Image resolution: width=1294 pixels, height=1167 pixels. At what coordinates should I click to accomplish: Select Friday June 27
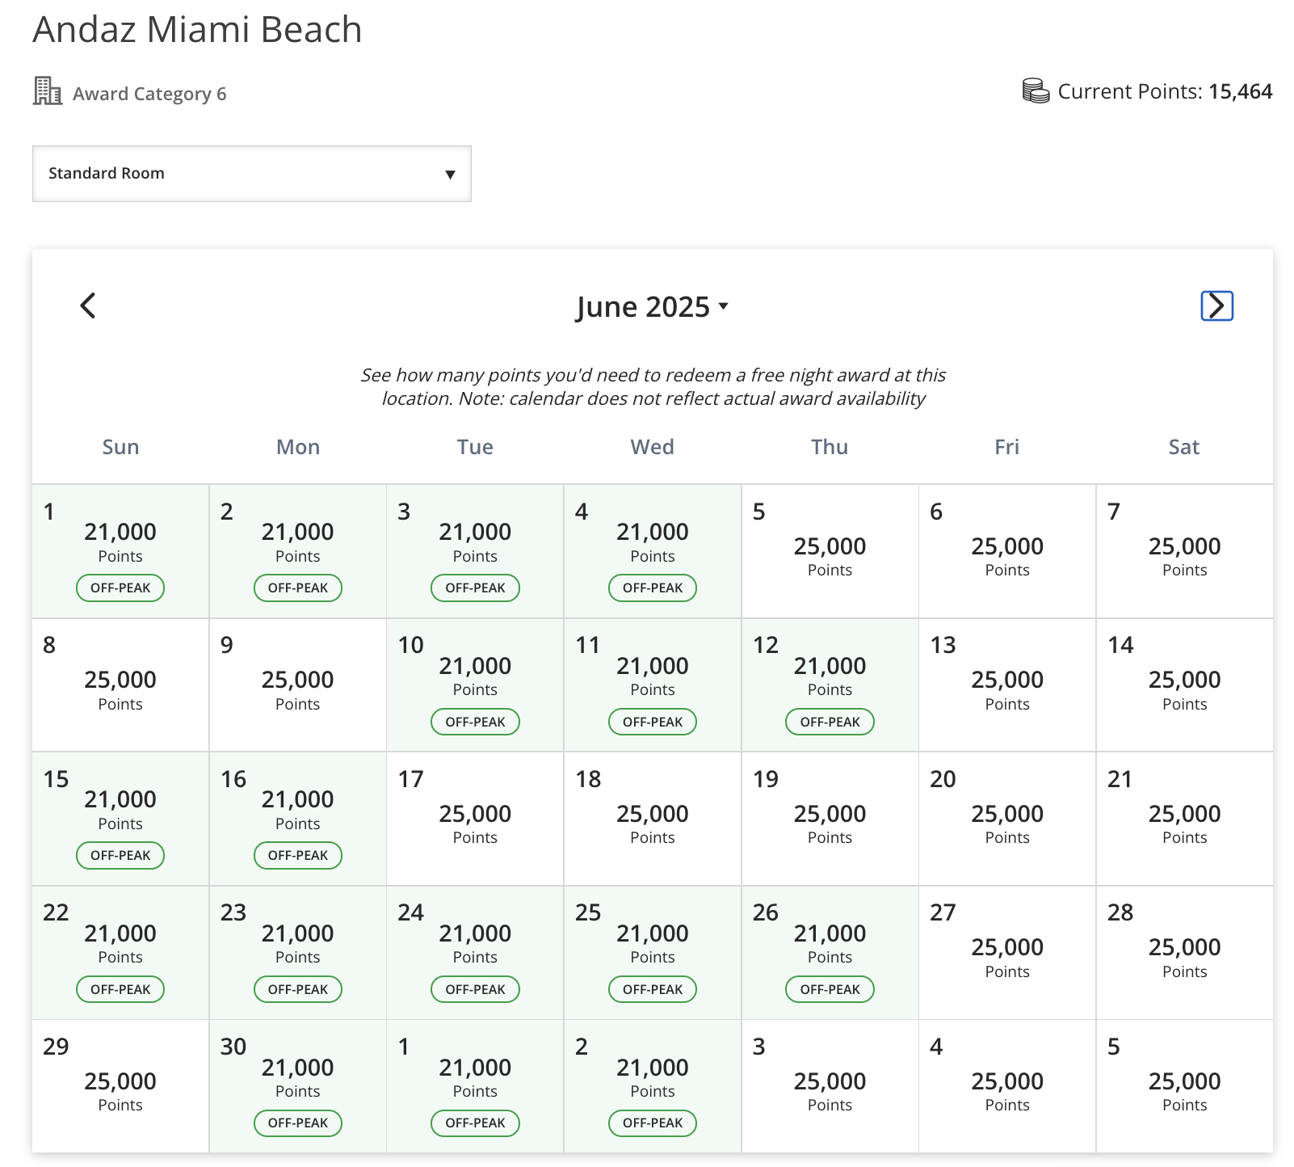(1007, 953)
